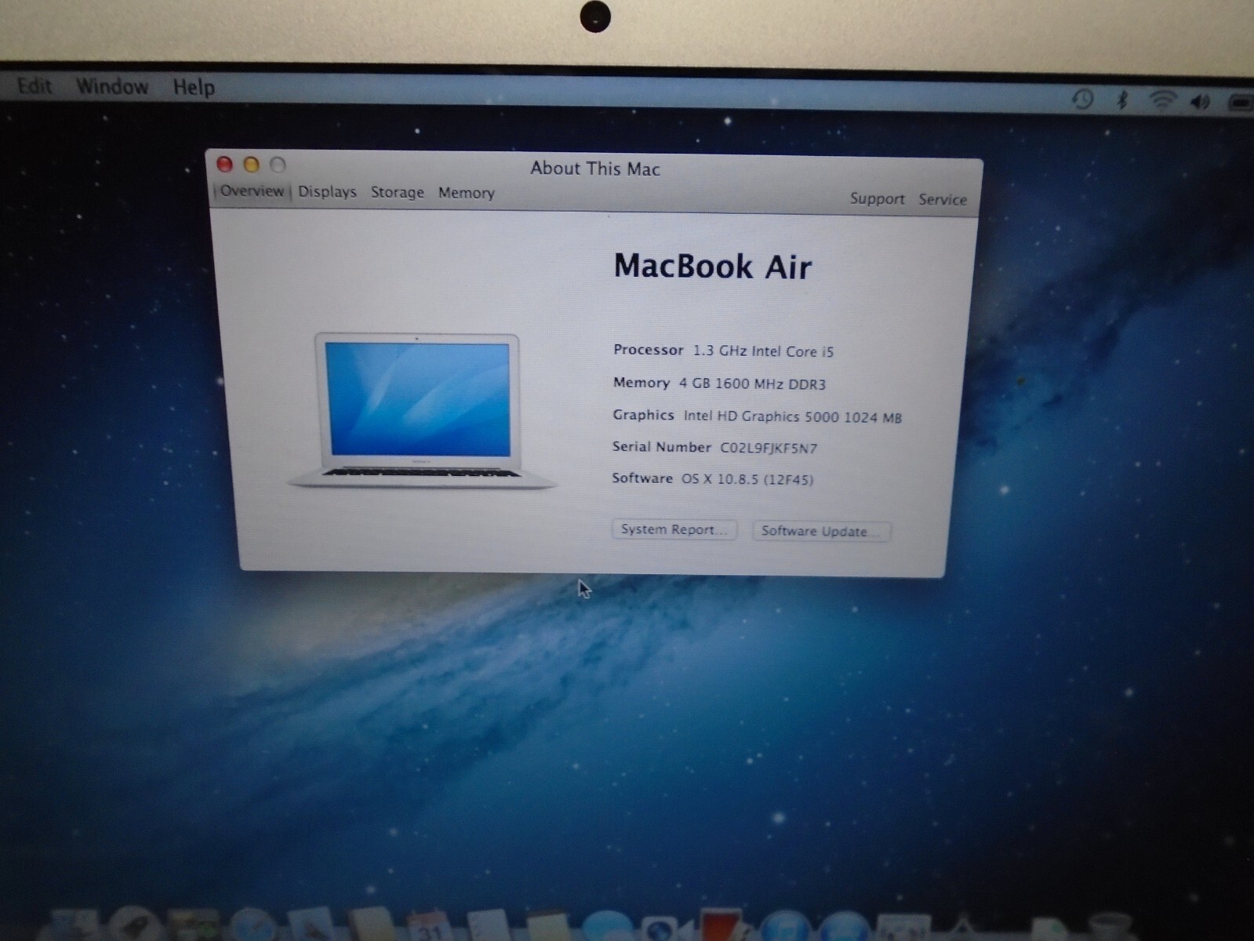Viewport: 1254px width, 941px height.
Task: Click the software version OS X 10.8.5
Action: click(747, 479)
